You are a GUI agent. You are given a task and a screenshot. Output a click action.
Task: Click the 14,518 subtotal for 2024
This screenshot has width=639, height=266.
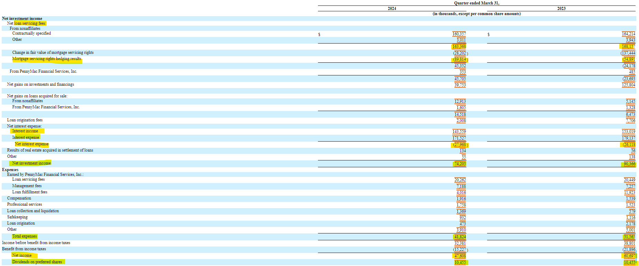(x=460, y=114)
